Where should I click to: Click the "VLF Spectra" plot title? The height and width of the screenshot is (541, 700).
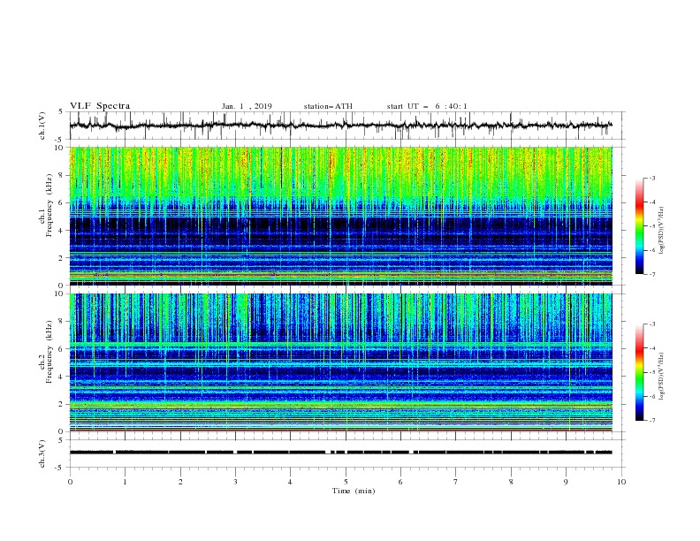(x=100, y=106)
